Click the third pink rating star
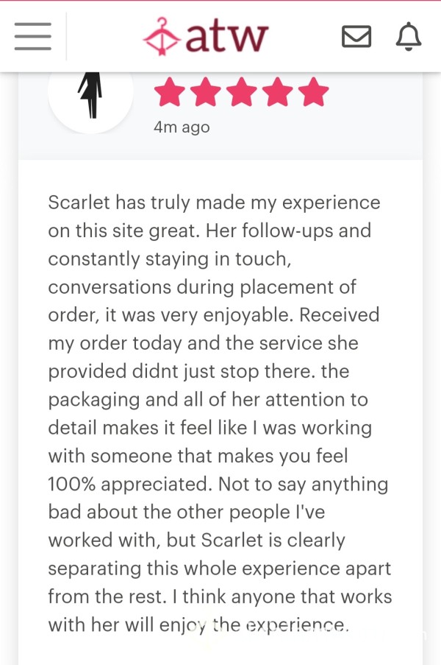The width and height of the screenshot is (441, 665). point(241,91)
